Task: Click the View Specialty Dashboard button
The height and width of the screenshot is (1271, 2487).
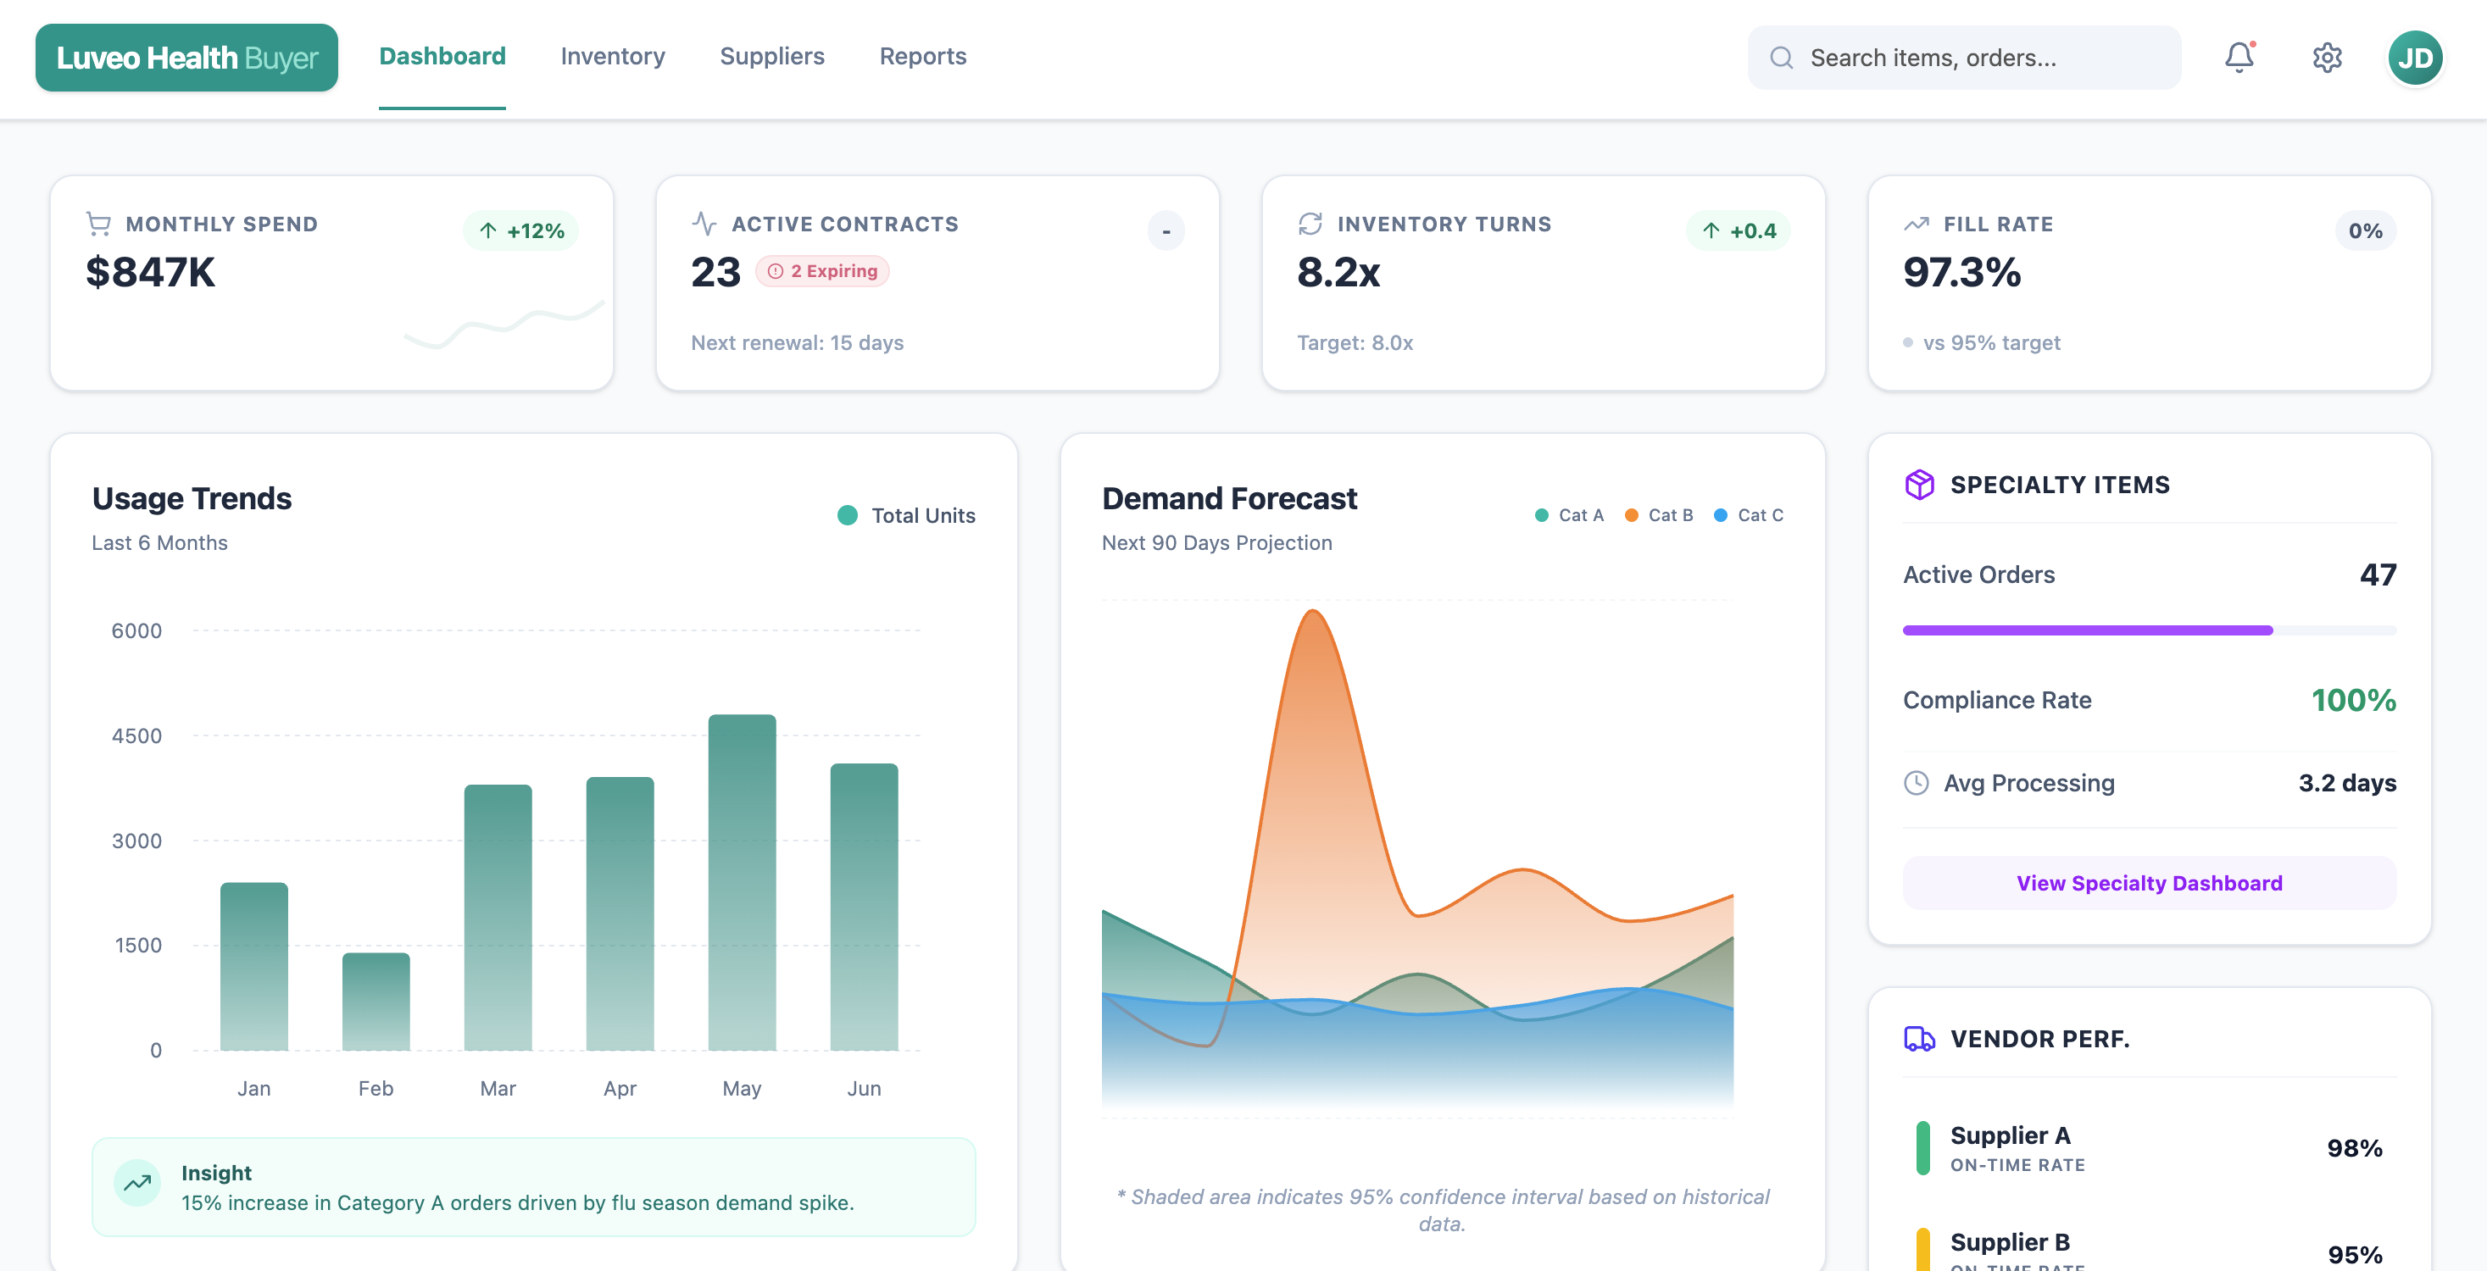Action: click(2148, 882)
